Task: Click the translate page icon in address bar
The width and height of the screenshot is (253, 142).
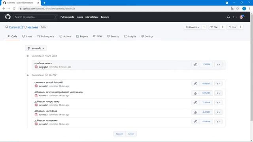Action: tap(232, 9)
